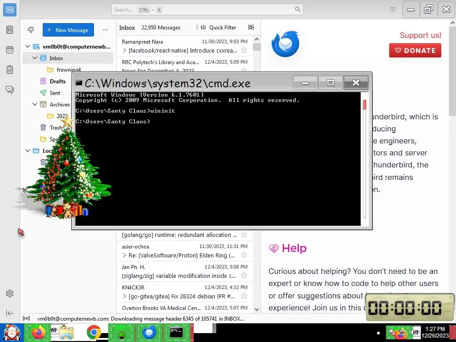Switch to Thunderbird in the taskbar
The image size is (456, 342).
click(x=149, y=333)
